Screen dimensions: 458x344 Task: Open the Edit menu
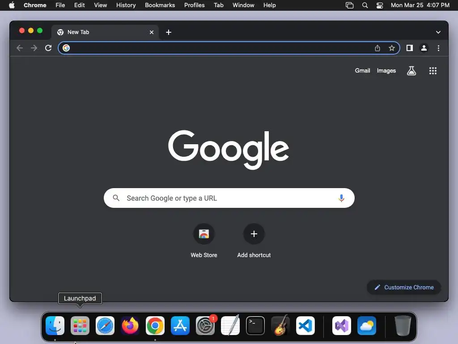(x=80, y=5)
